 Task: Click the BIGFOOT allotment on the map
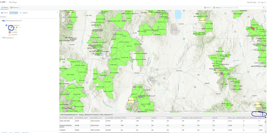[x=129, y=46]
